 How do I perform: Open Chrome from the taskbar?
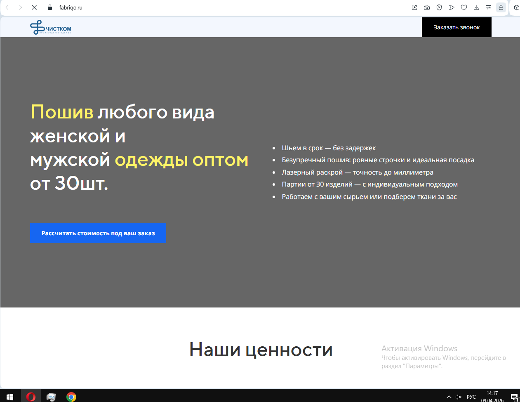point(71,397)
